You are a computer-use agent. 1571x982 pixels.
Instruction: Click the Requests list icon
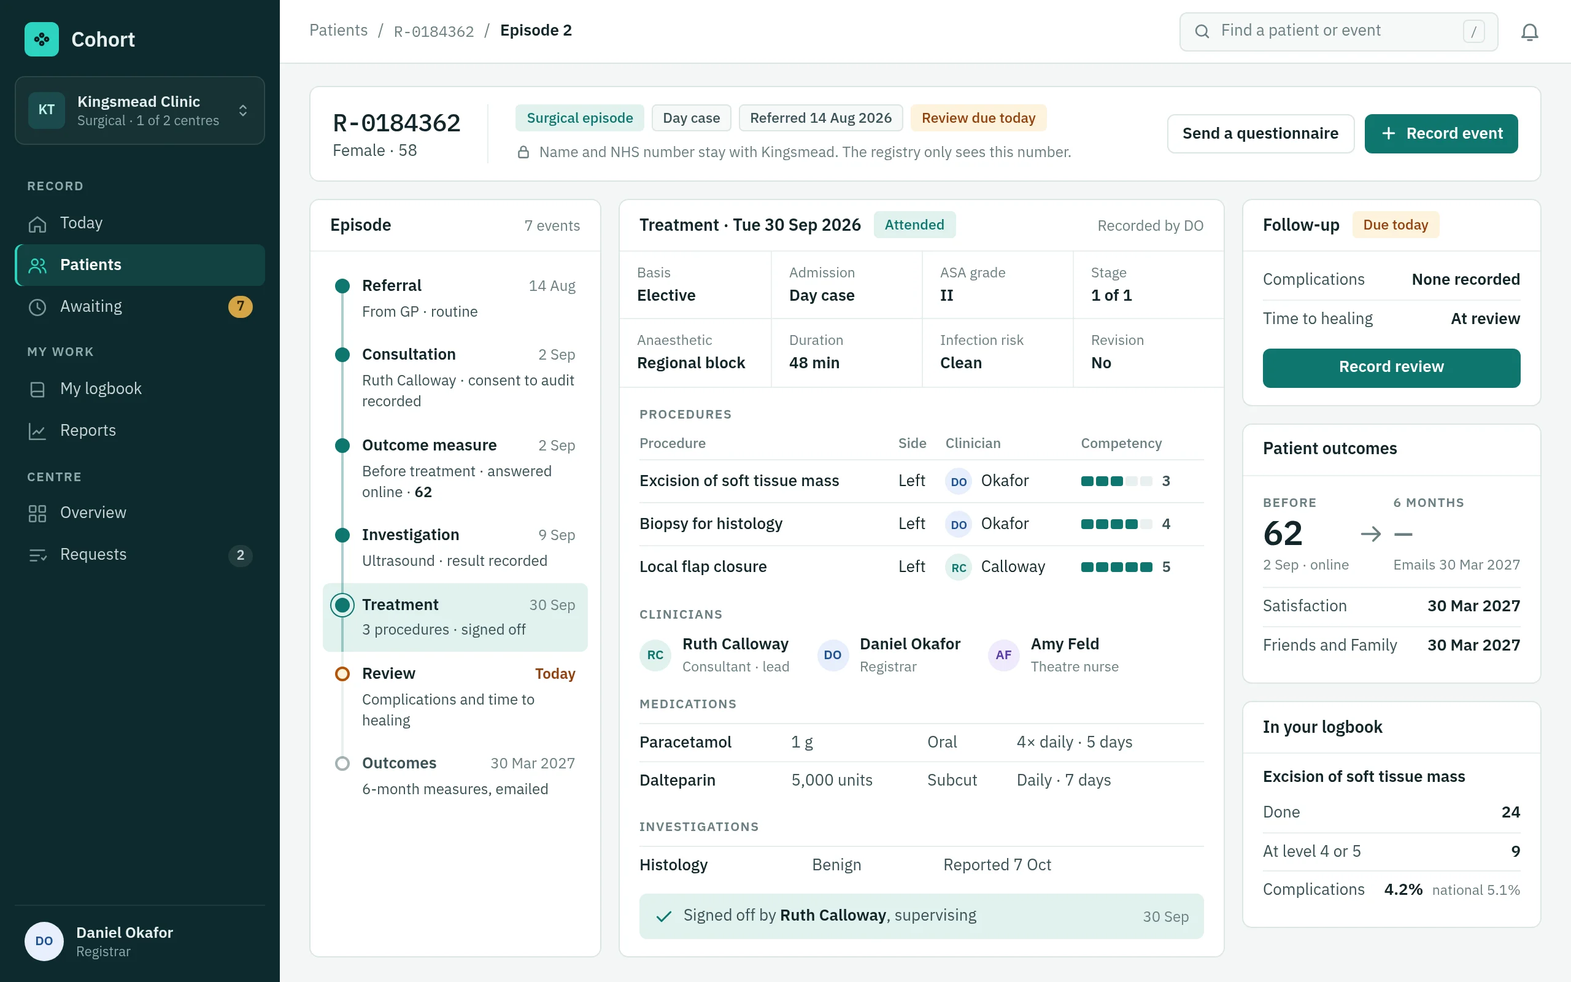37,555
